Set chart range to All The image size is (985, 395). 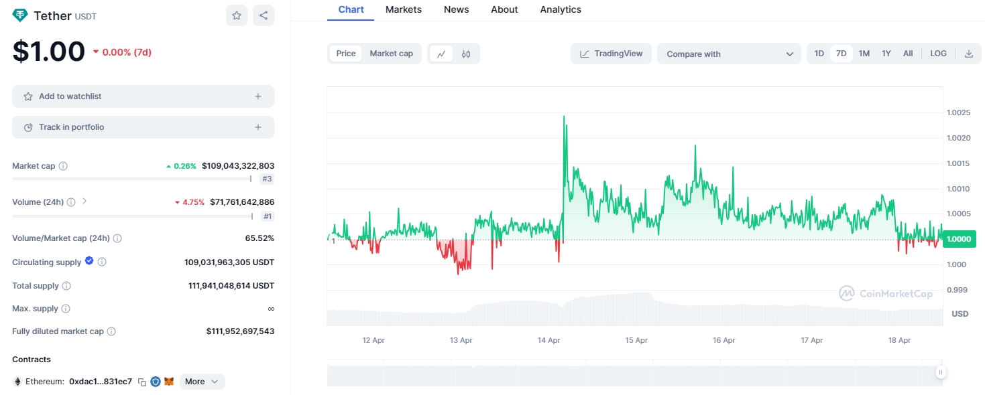click(908, 54)
